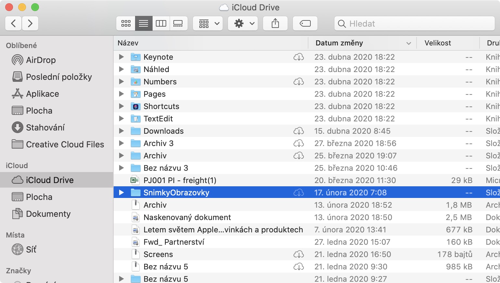The image size is (500, 283).
Task: Click the Hledat search field
Action: tap(415, 24)
